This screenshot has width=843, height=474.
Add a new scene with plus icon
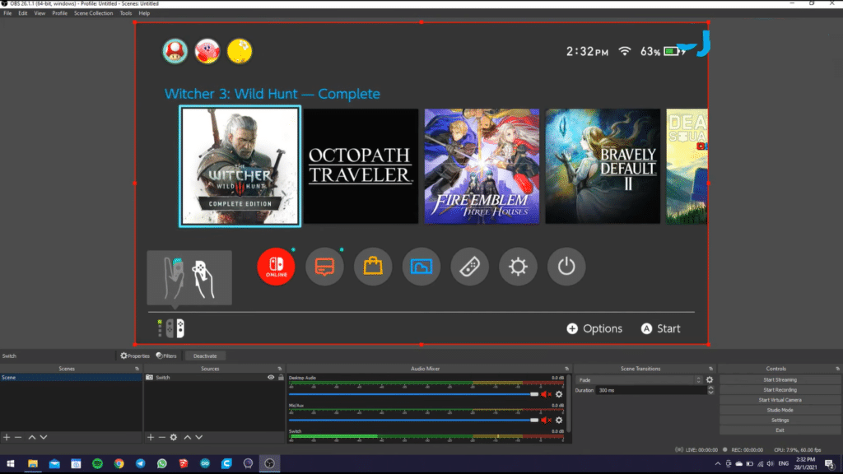click(7, 438)
